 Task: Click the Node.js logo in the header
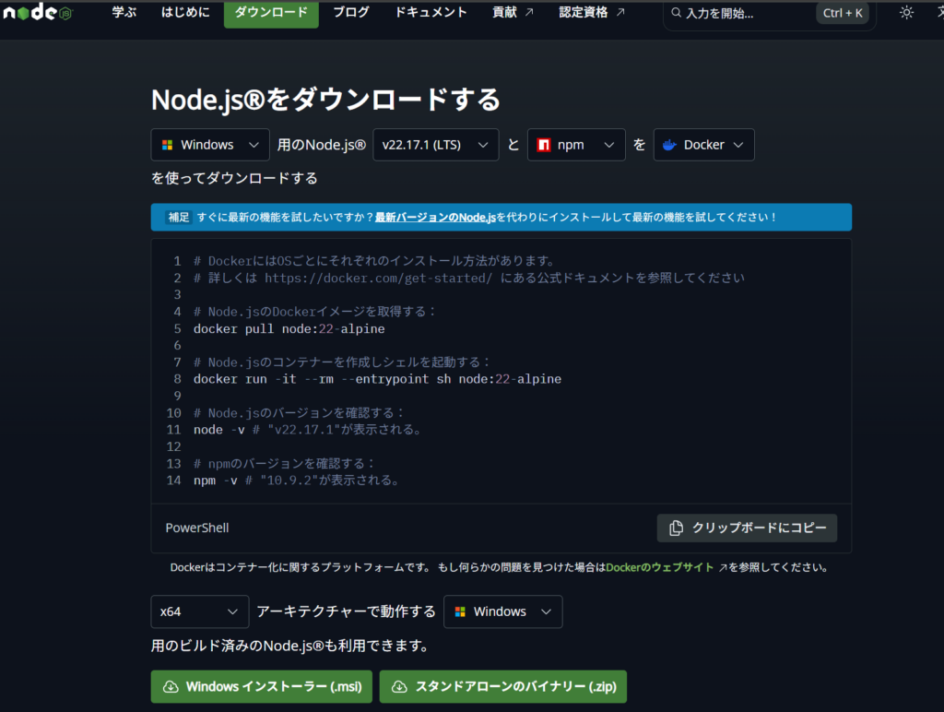point(37,12)
